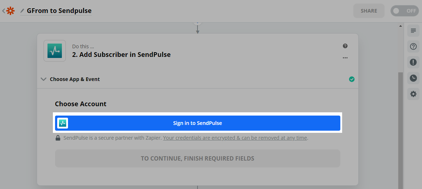Click the SHARE button

point(369,11)
